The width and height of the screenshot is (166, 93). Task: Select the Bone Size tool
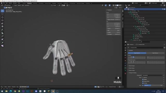point(2,39)
